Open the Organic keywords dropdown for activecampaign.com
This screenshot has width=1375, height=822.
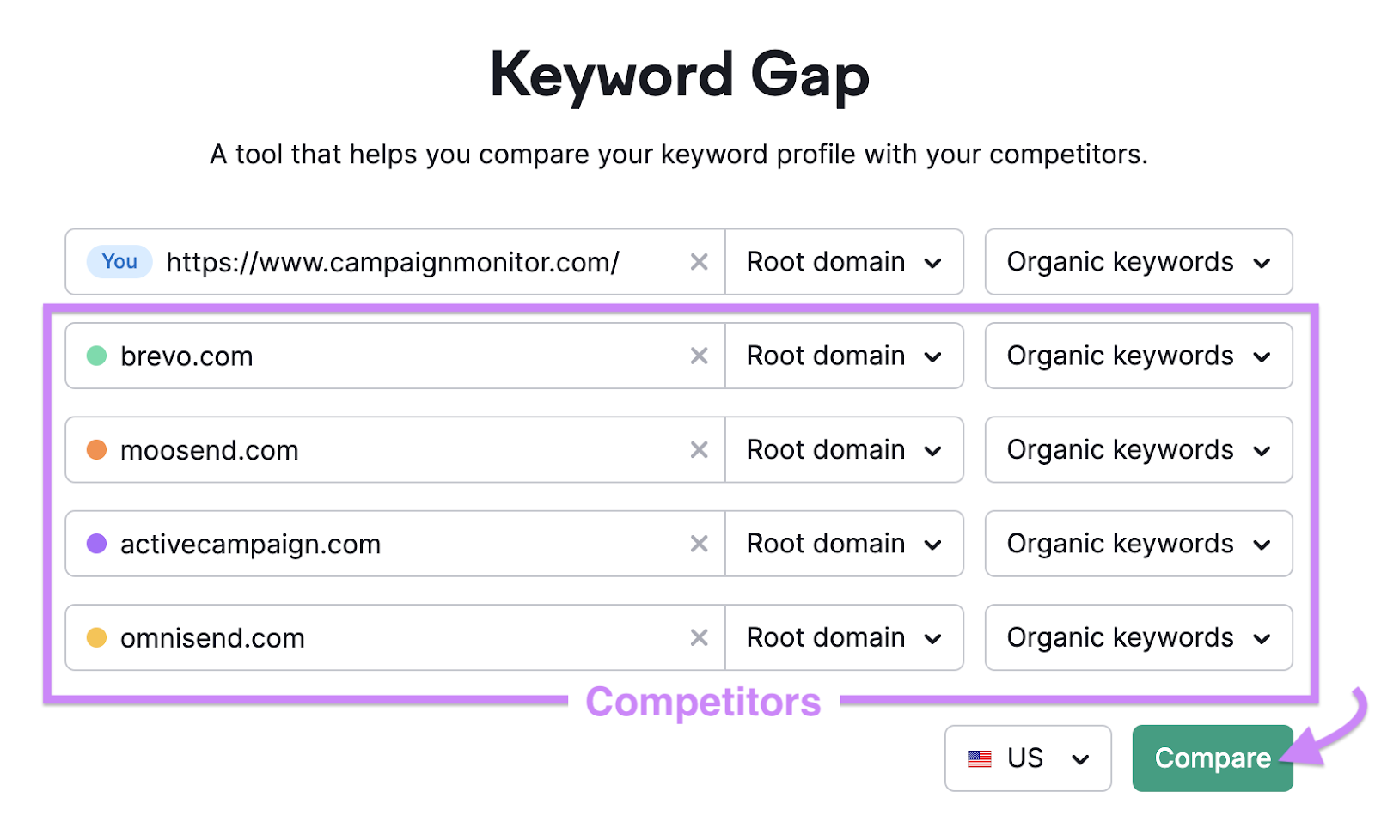[1138, 543]
